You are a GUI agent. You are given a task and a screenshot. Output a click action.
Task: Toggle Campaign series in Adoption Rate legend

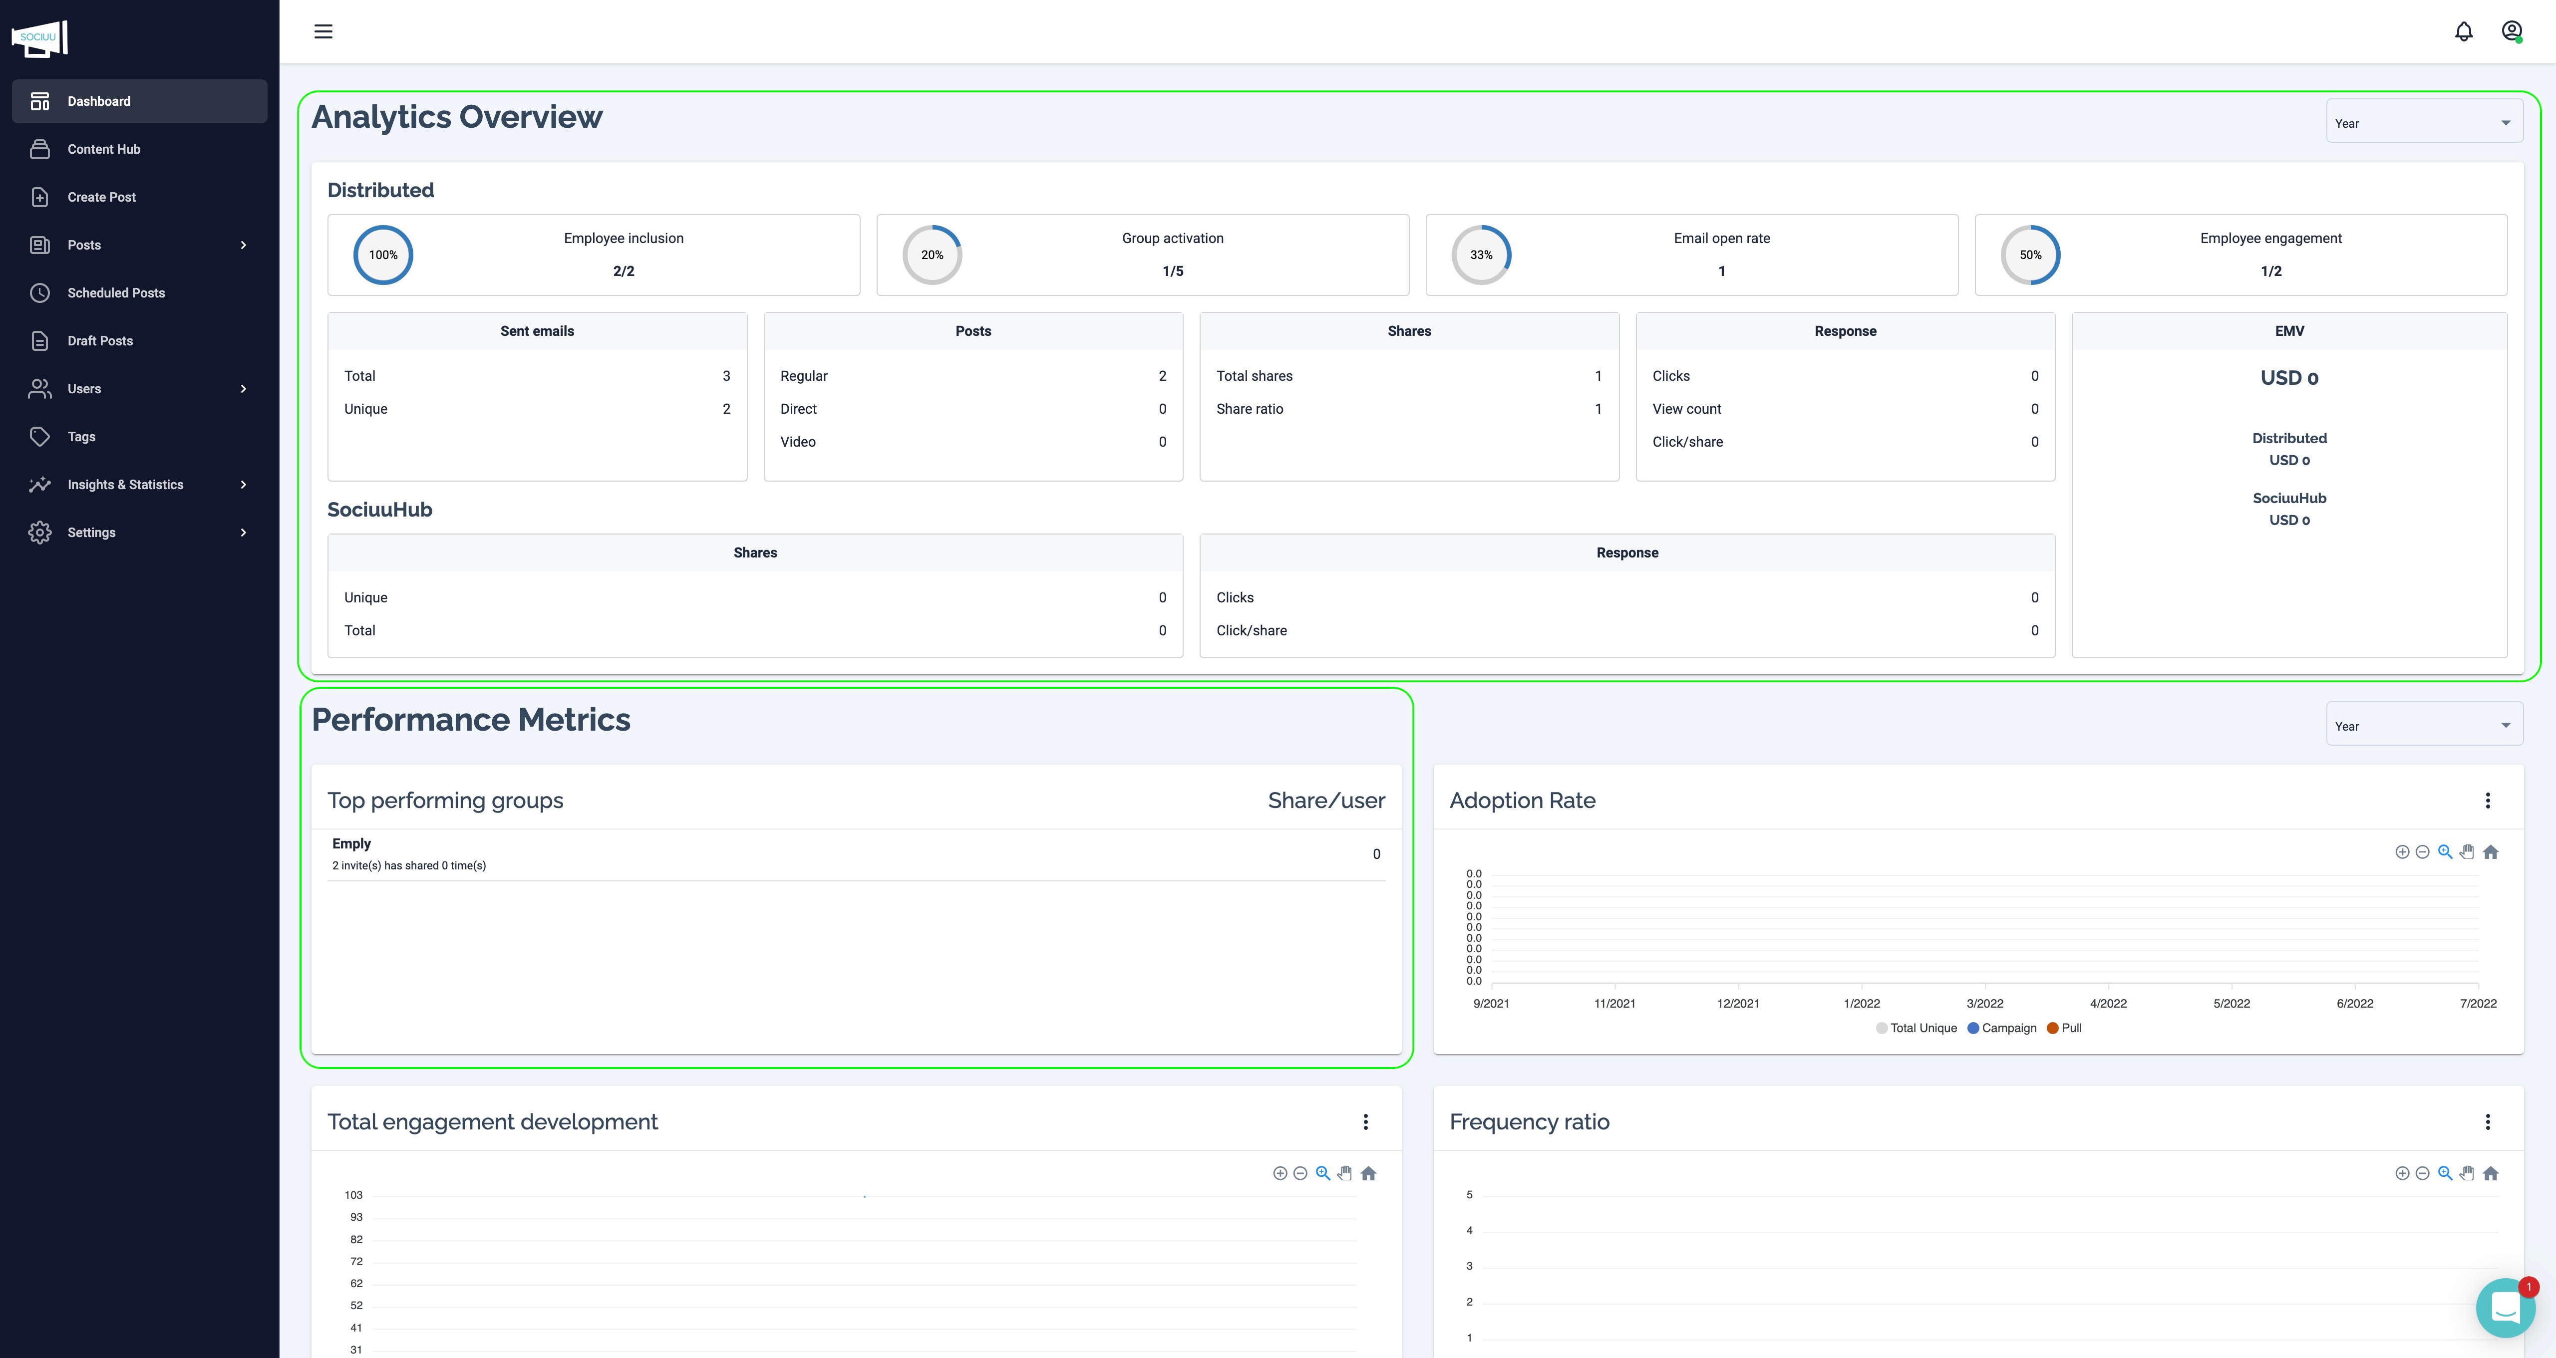tap(2001, 1028)
